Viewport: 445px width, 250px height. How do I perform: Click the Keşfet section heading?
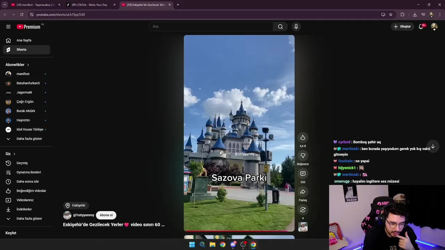pos(11,233)
